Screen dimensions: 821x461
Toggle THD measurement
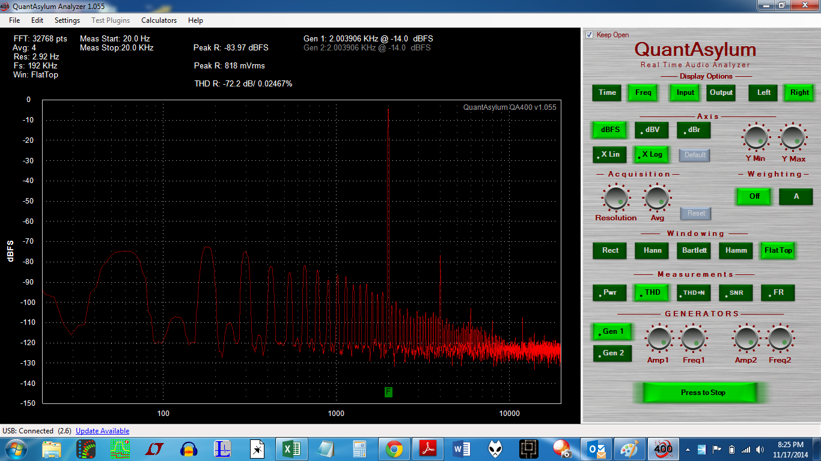[652, 293]
